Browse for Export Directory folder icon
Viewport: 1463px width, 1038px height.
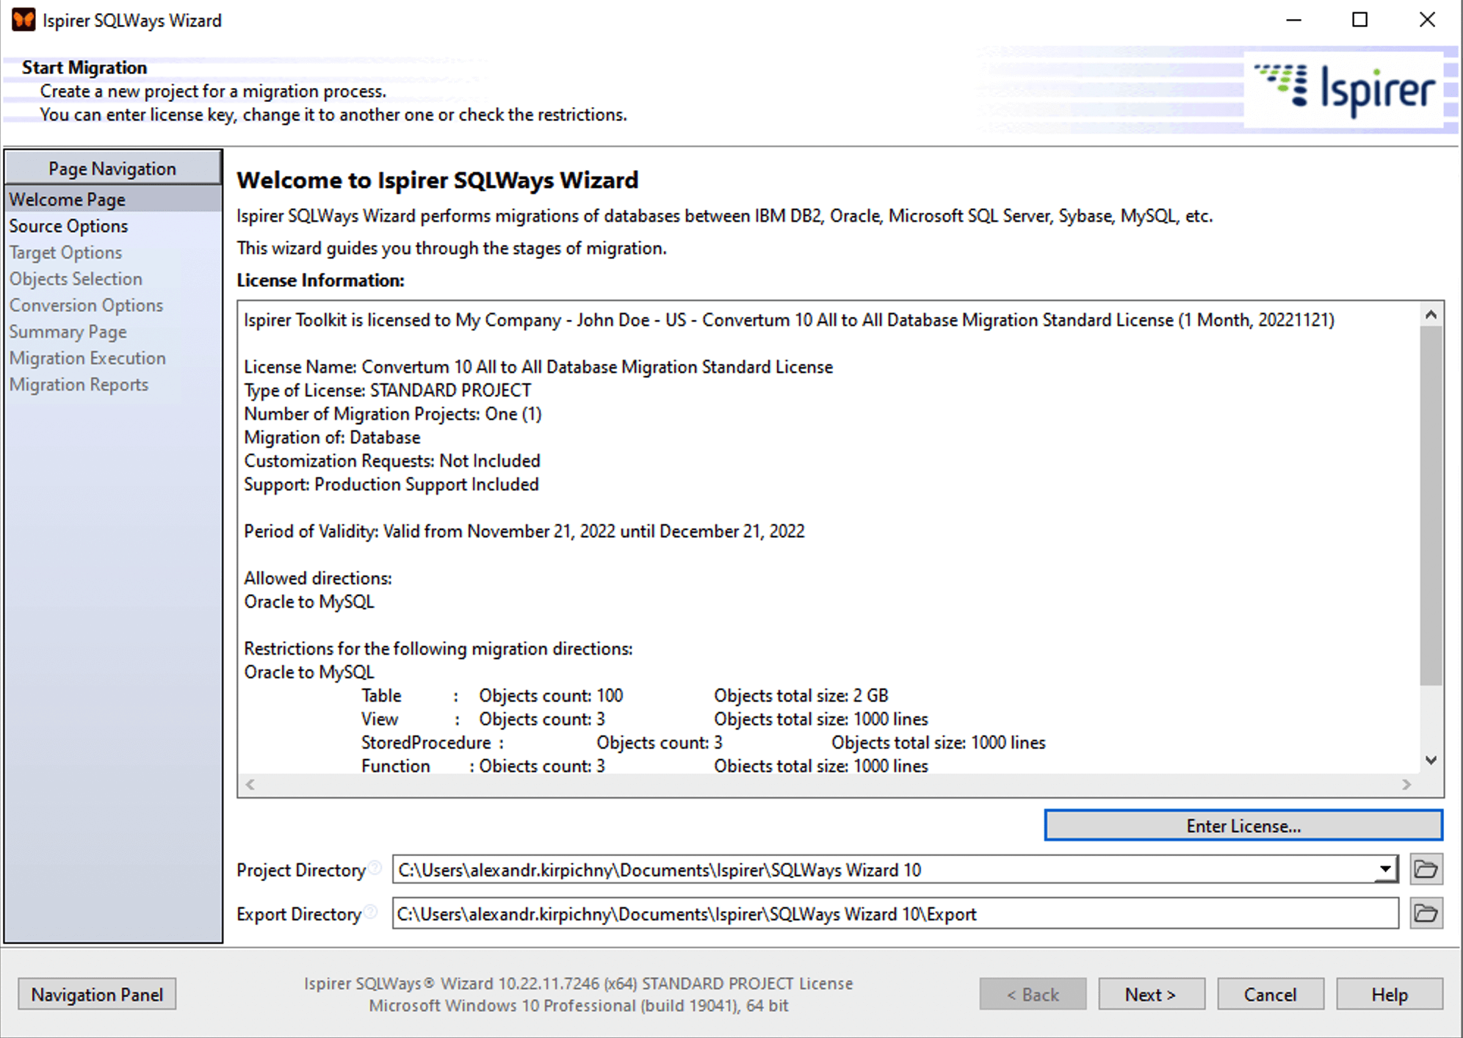point(1426,914)
